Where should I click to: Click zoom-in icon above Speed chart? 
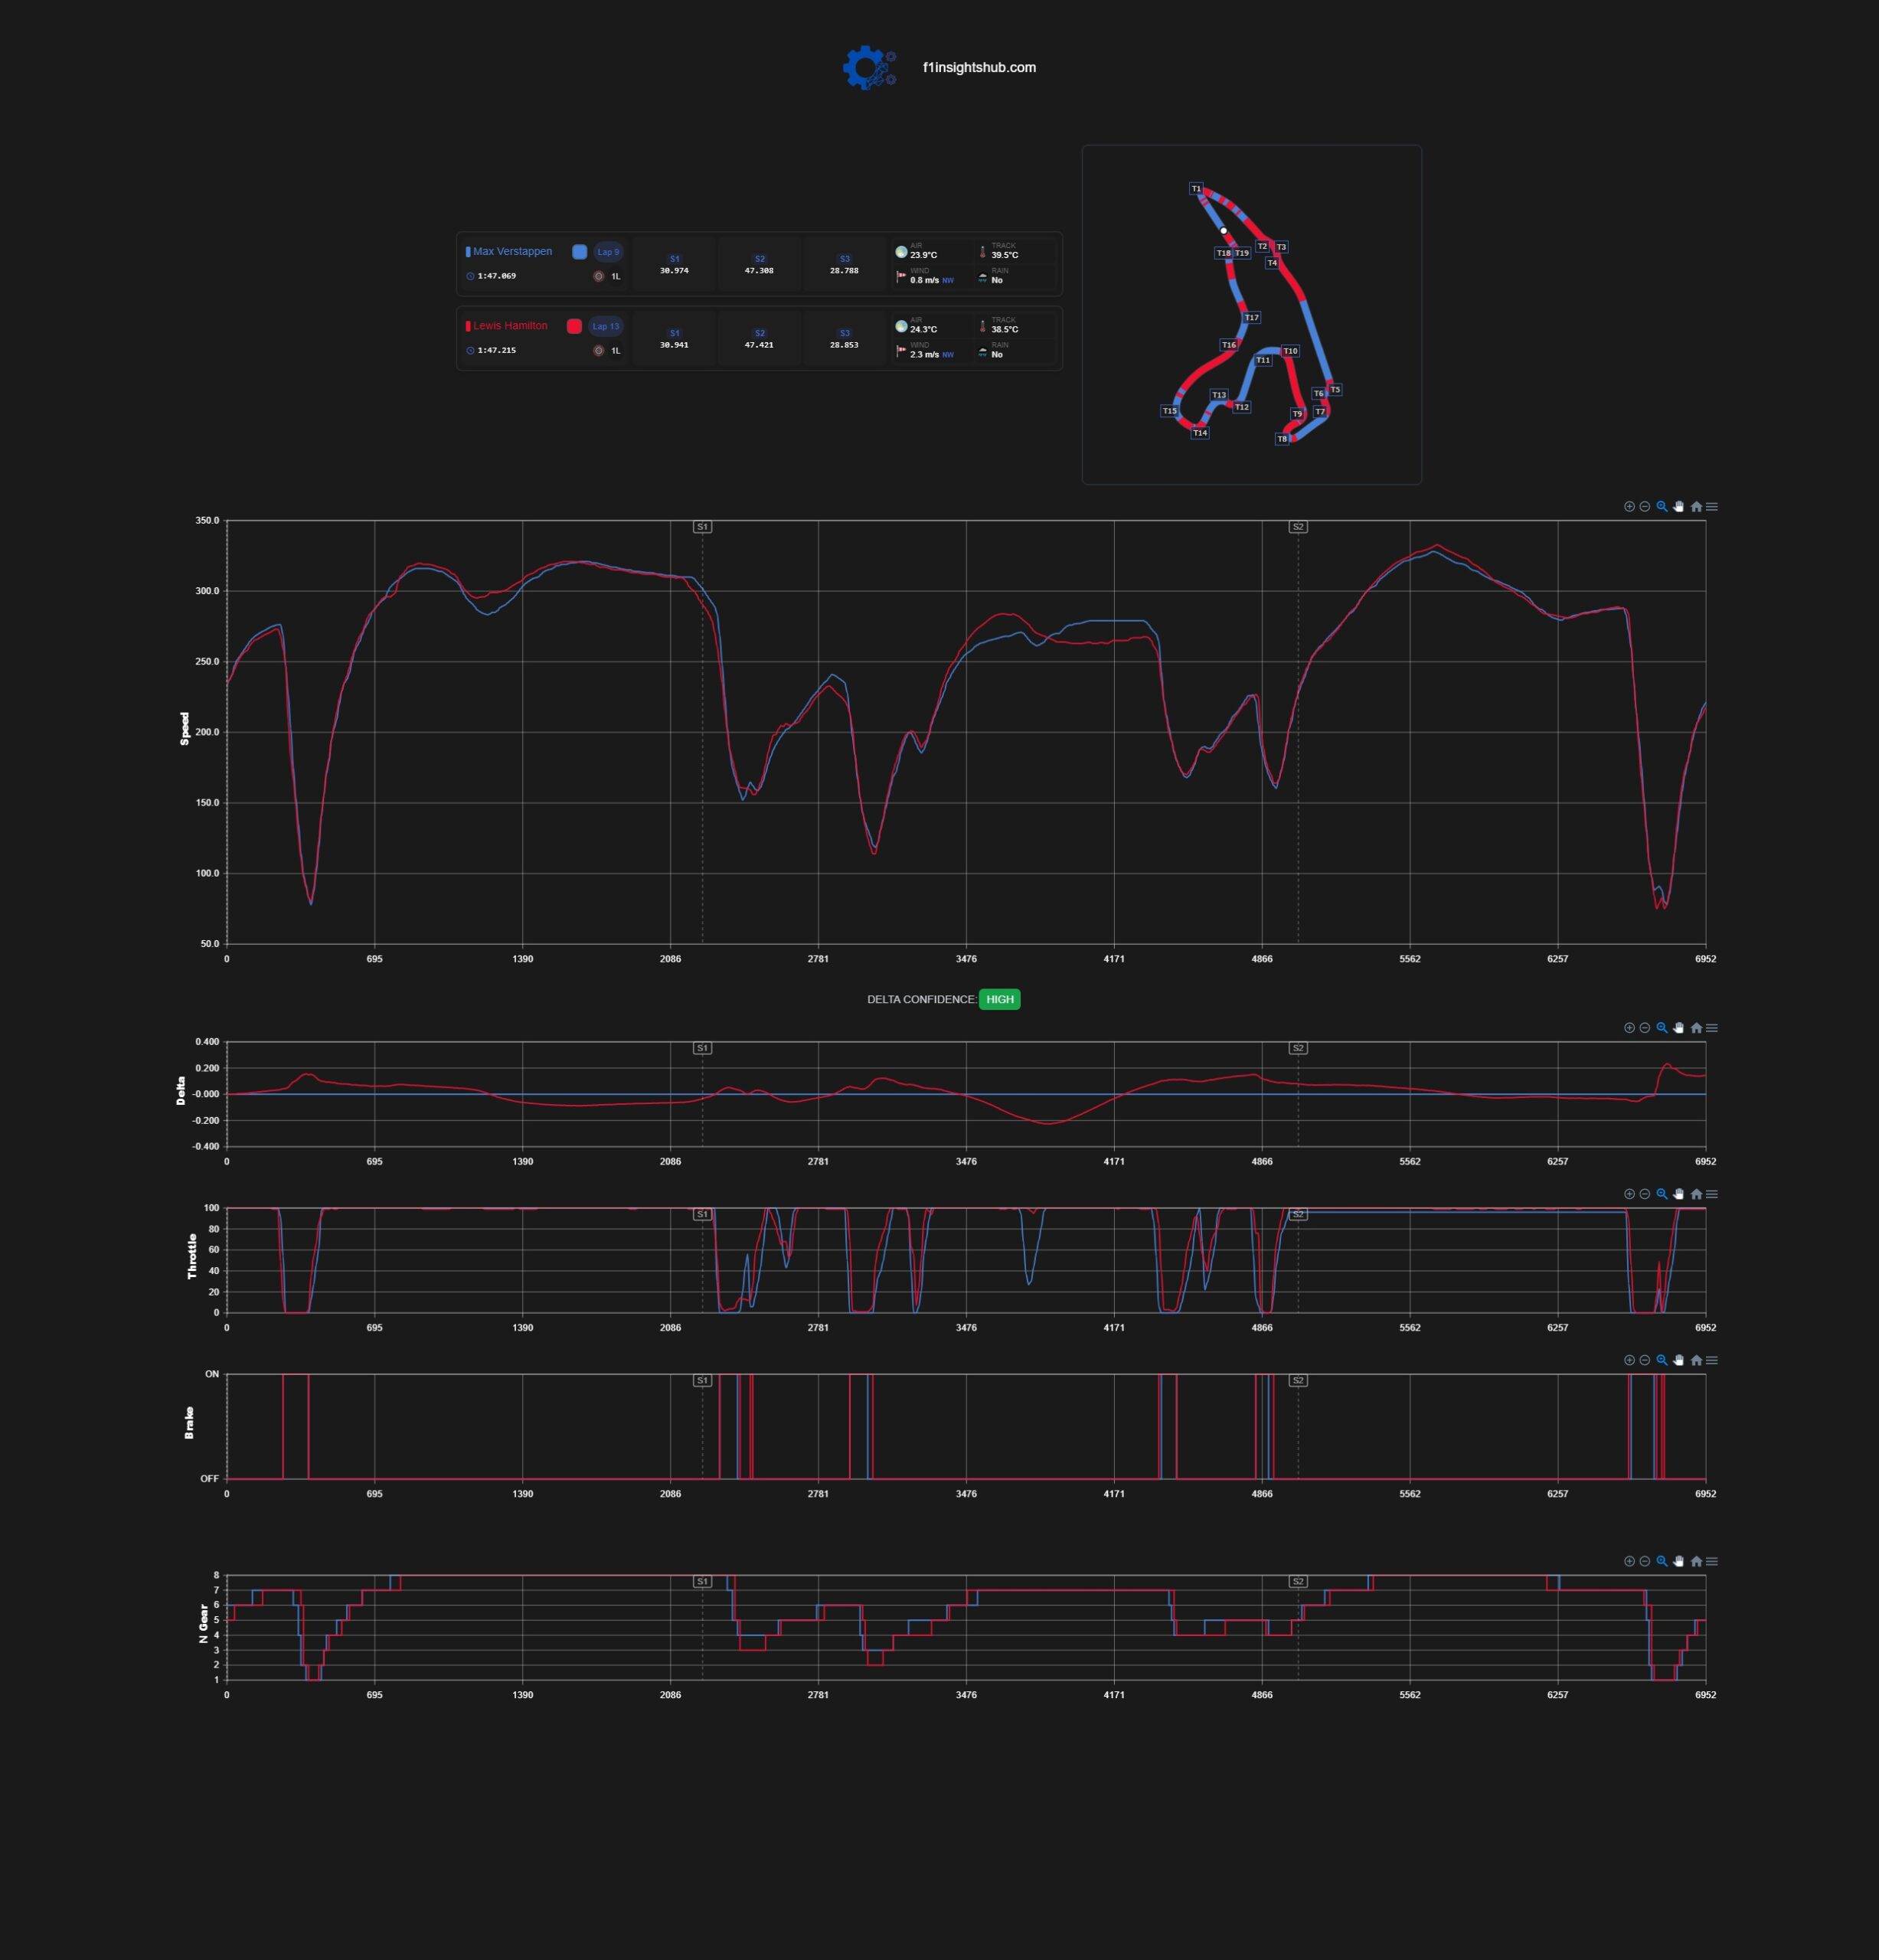click(x=1629, y=507)
